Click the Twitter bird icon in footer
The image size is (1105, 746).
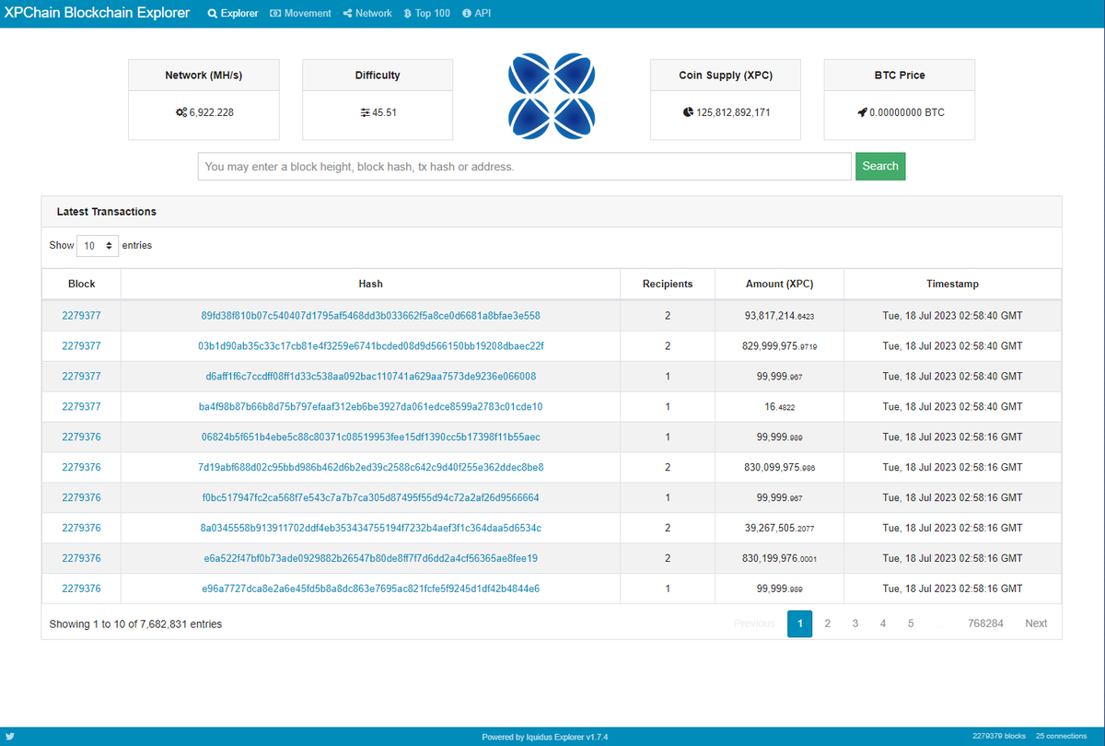point(11,737)
